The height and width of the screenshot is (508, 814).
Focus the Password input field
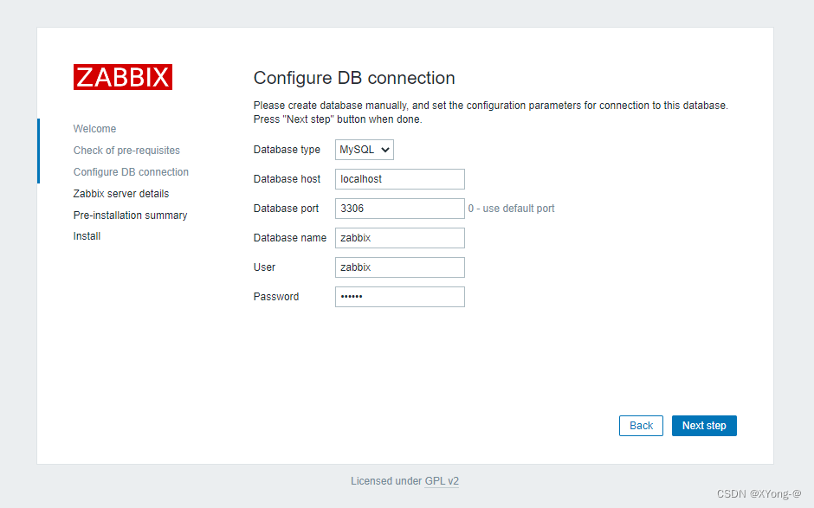(x=400, y=297)
